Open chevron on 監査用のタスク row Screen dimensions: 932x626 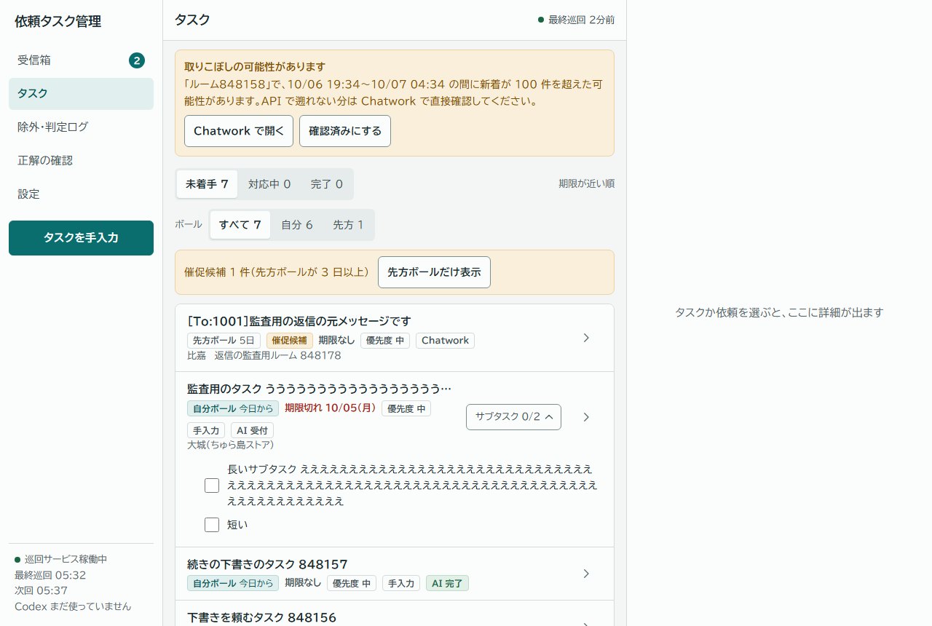(x=587, y=417)
